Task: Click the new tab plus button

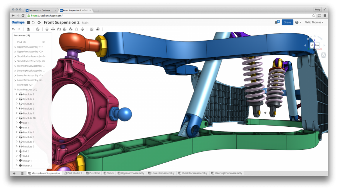Action: pyautogui.click(x=14, y=173)
